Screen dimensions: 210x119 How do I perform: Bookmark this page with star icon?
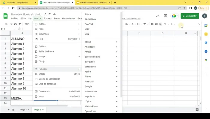tap(184, 8)
